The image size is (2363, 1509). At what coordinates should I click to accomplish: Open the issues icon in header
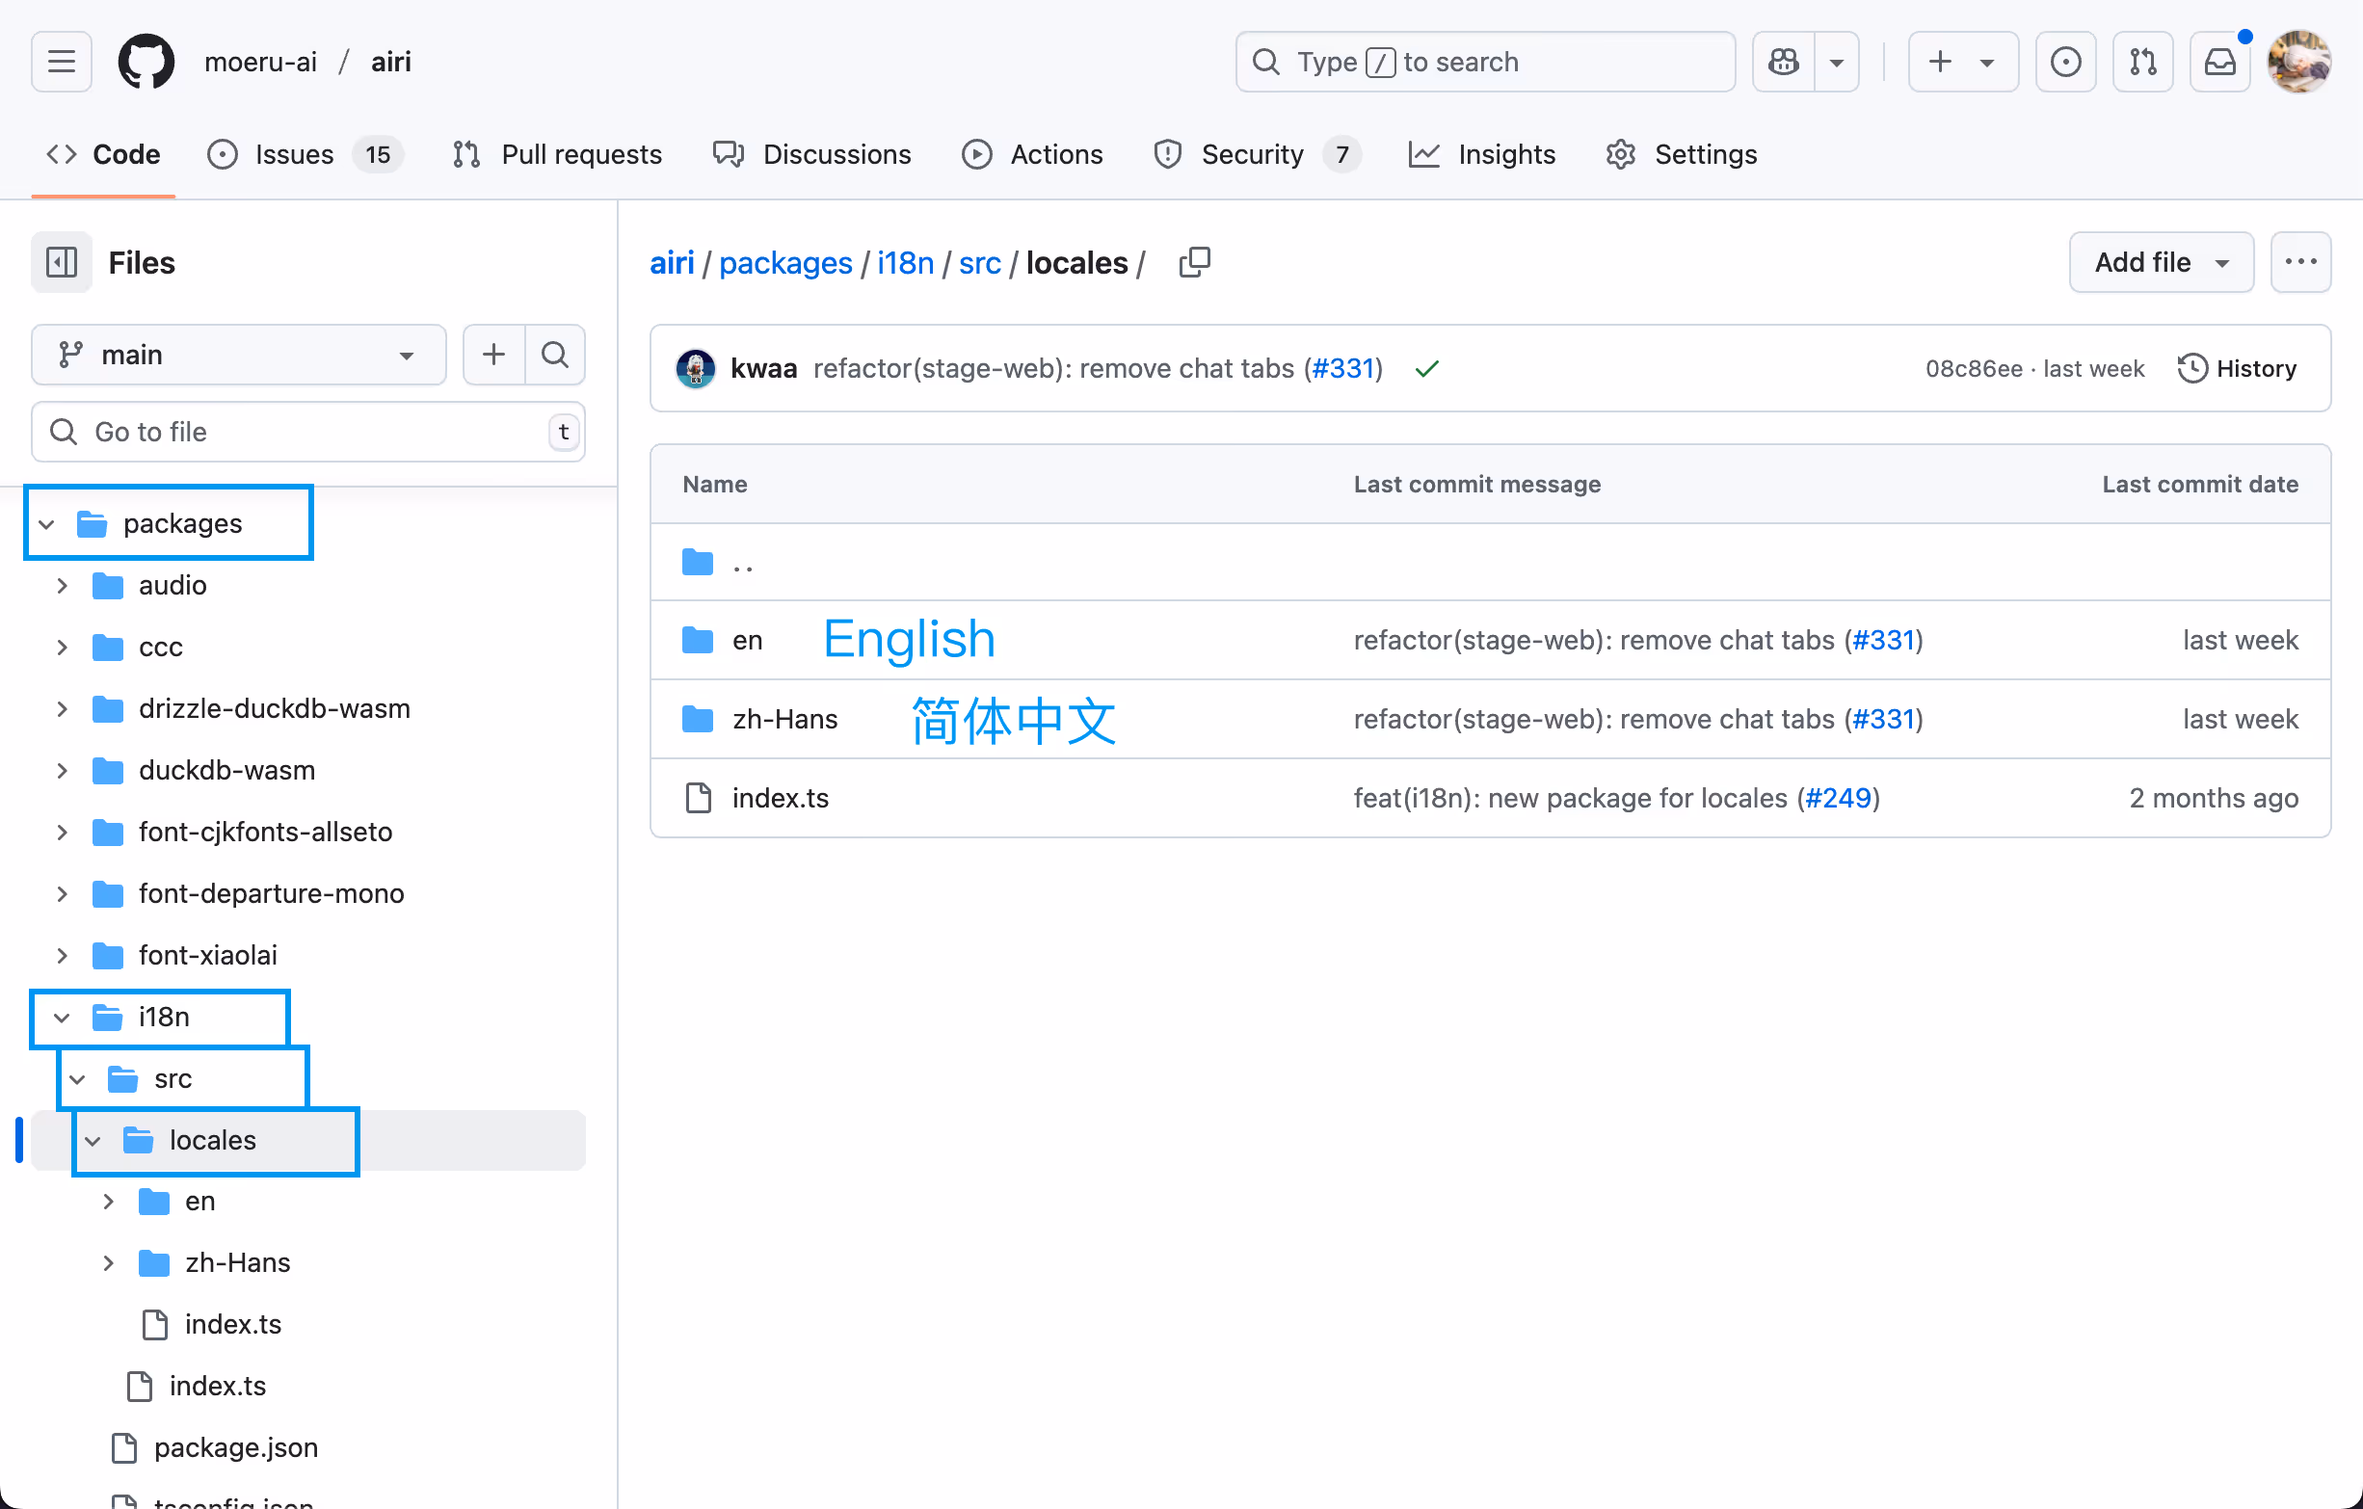pyautogui.click(x=2065, y=62)
